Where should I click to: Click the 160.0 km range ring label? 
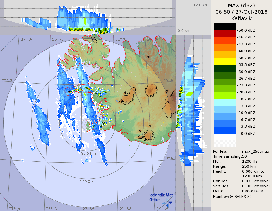click(x=88, y=182)
